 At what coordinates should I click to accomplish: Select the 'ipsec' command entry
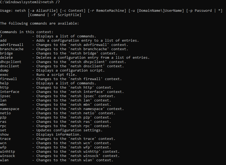tap(5, 96)
